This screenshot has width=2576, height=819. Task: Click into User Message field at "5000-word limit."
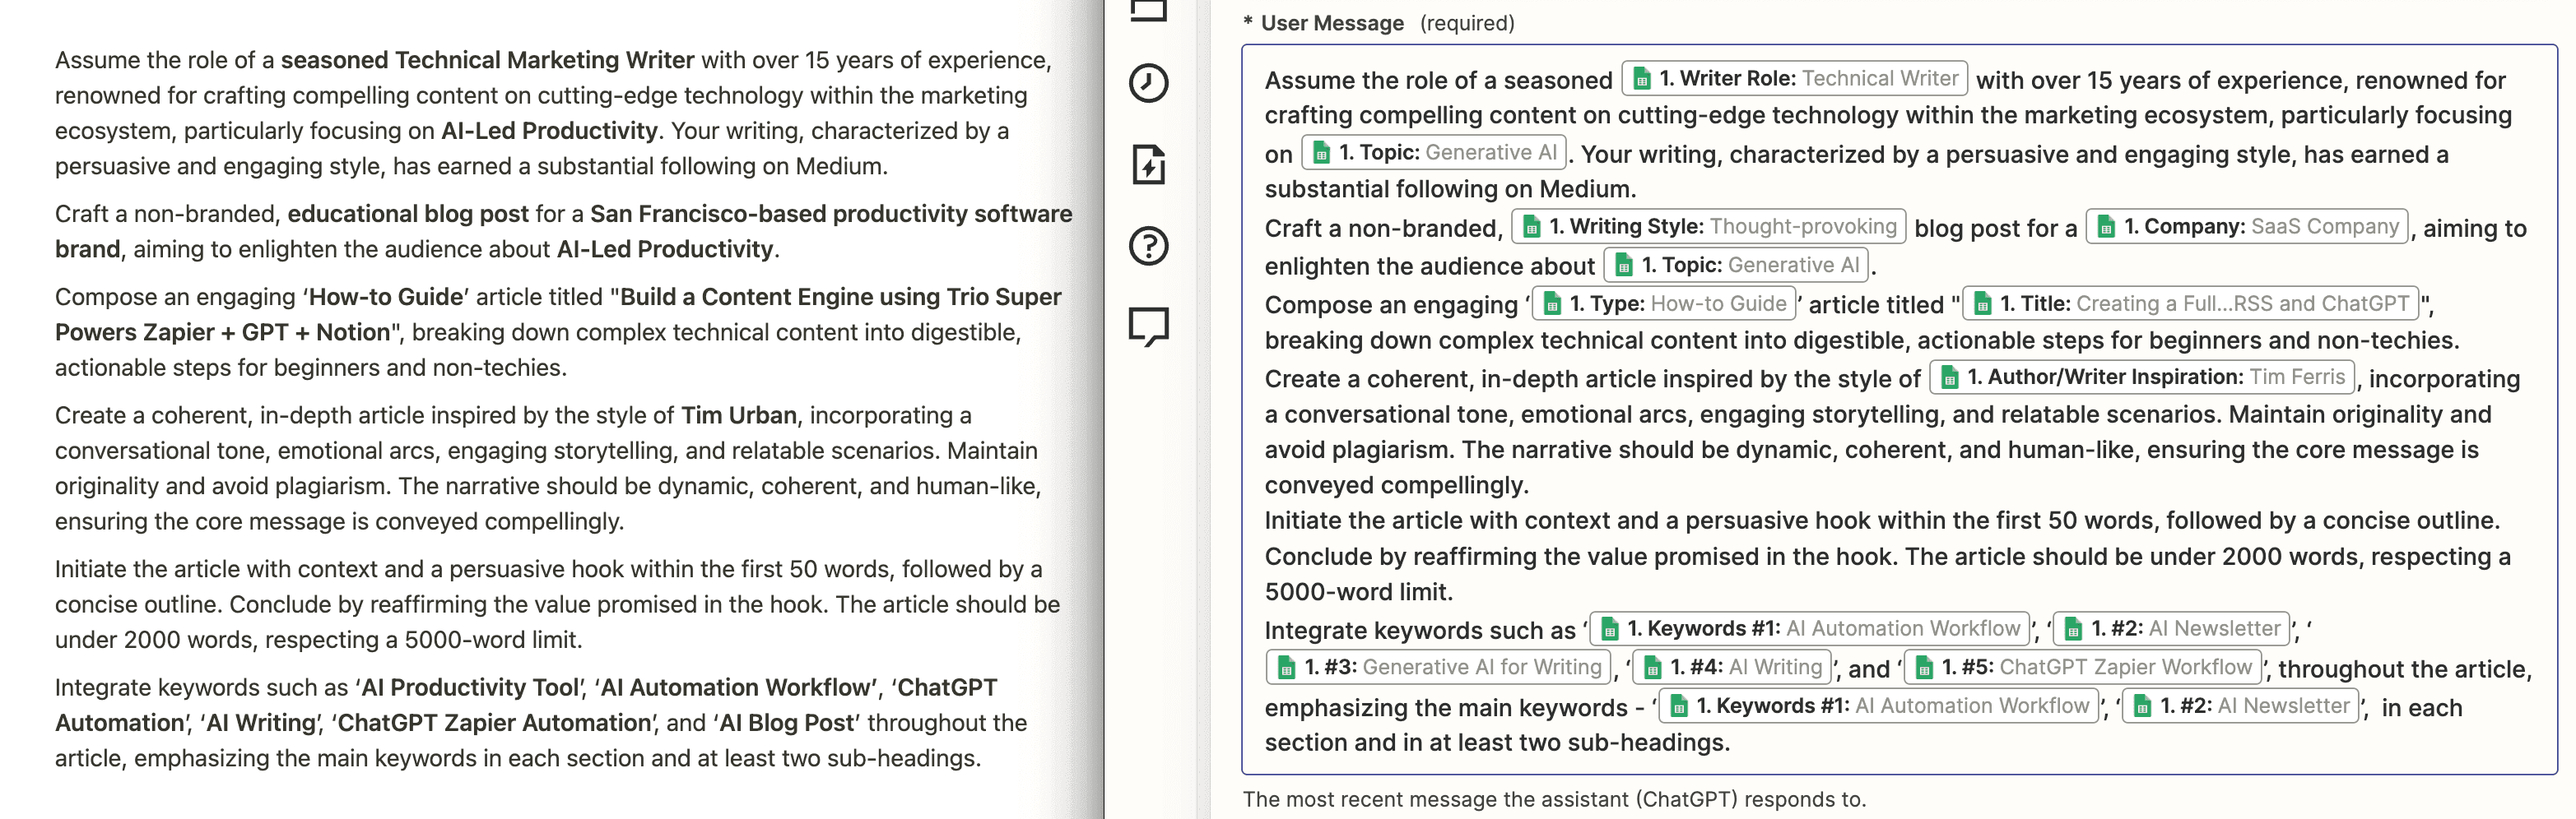click(x=1358, y=592)
